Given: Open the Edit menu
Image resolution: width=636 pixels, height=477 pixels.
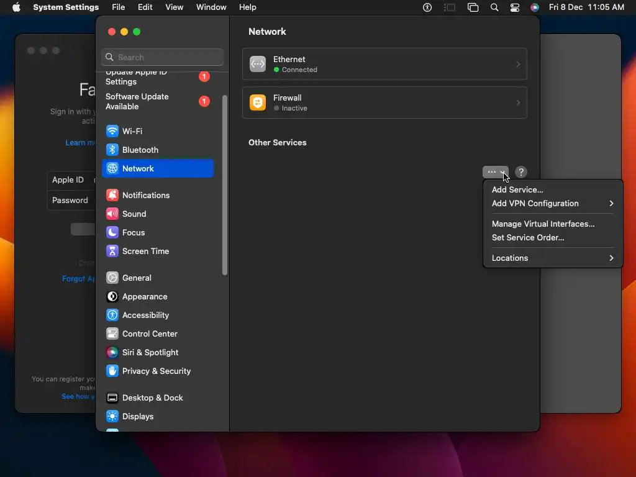Looking at the screenshot, I should pyautogui.click(x=145, y=7).
